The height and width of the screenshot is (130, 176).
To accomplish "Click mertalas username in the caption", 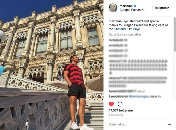I will pyautogui.click(x=115, y=21).
